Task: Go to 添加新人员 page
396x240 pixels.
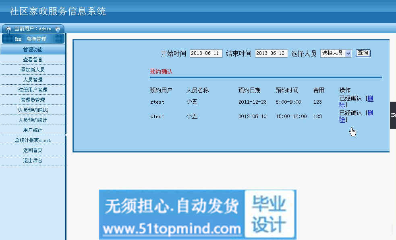Action: click(33, 69)
